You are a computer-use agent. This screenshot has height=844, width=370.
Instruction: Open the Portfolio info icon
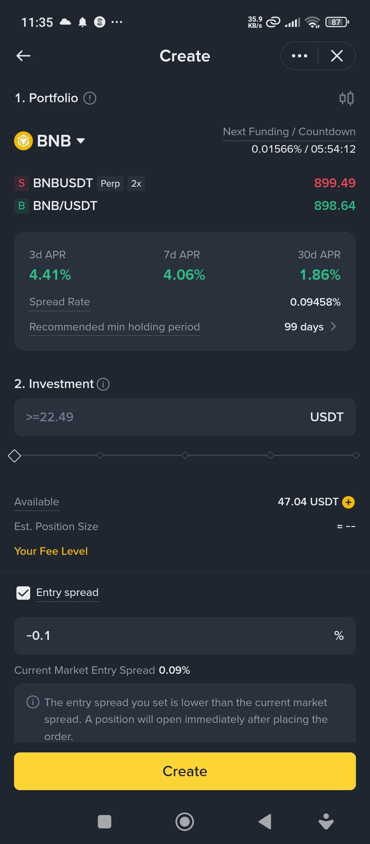(x=90, y=98)
